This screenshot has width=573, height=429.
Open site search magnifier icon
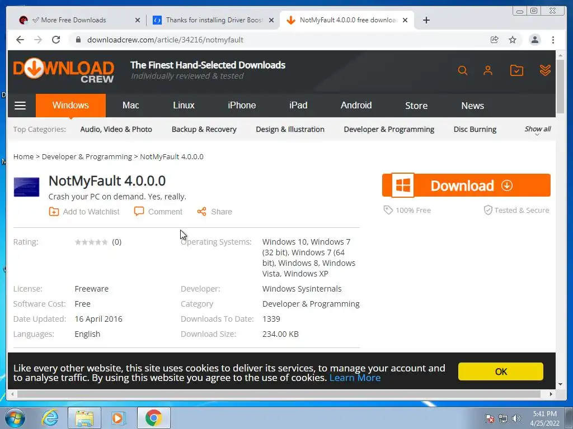coord(462,70)
